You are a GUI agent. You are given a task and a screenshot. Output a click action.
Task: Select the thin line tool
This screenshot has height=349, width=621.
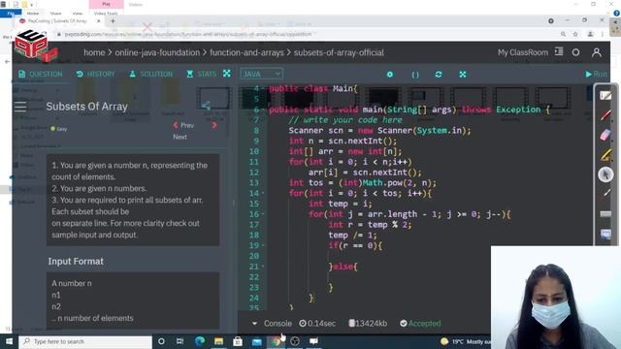(606, 194)
